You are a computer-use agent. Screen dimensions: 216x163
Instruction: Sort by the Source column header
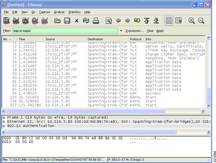tap(65, 39)
